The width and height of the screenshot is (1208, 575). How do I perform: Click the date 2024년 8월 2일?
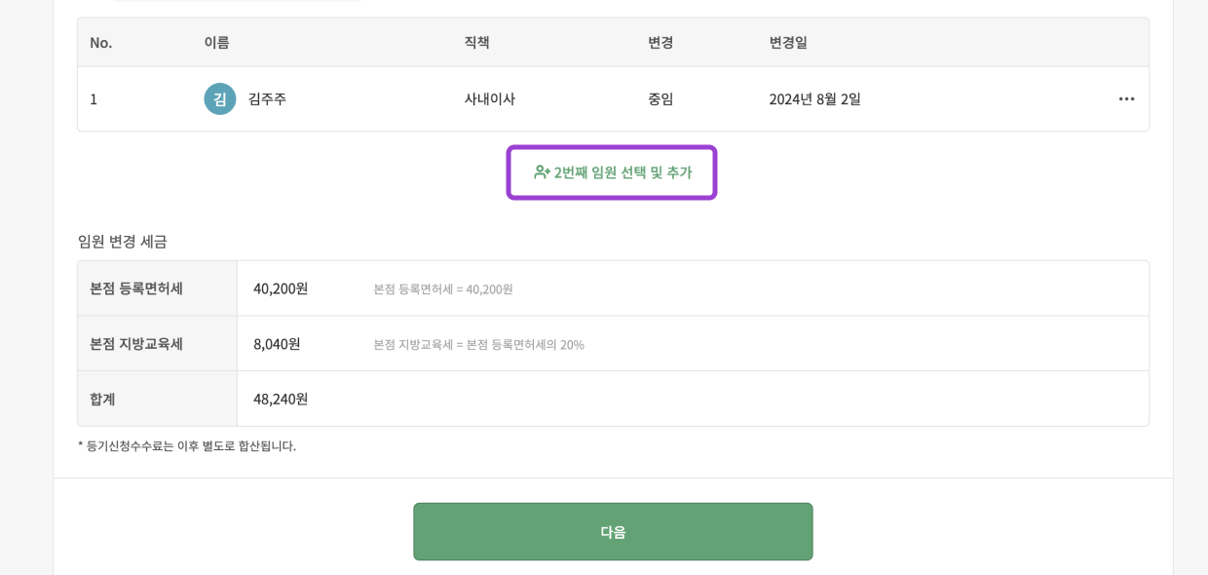[x=814, y=99]
